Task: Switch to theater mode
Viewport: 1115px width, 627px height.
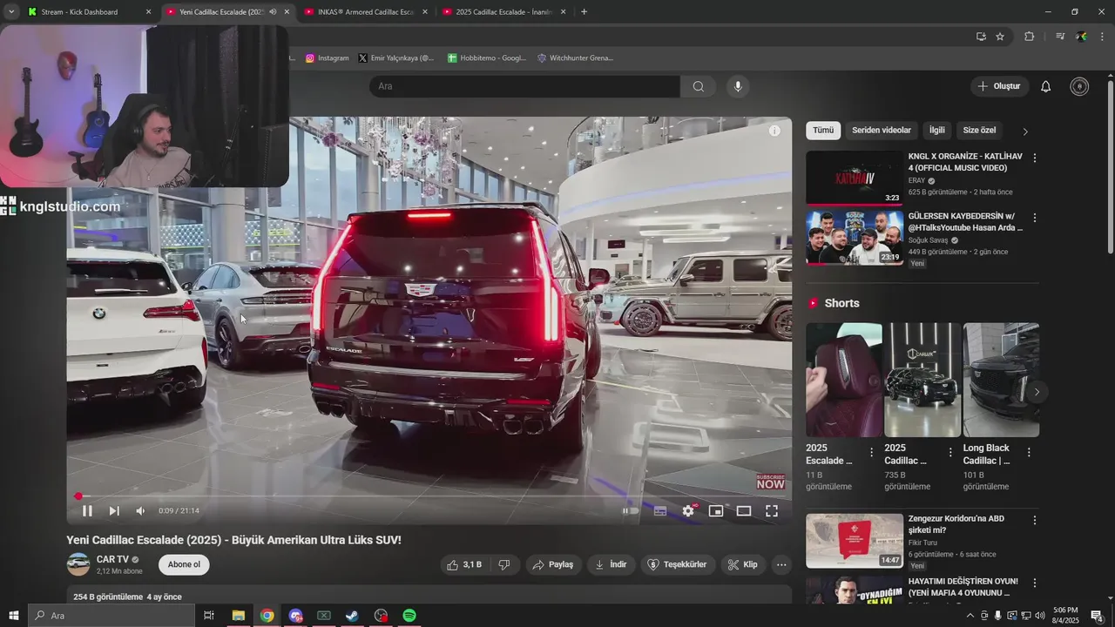Action: (744, 511)
